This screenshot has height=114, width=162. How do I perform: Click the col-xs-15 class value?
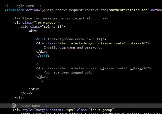tap(53, 27)
